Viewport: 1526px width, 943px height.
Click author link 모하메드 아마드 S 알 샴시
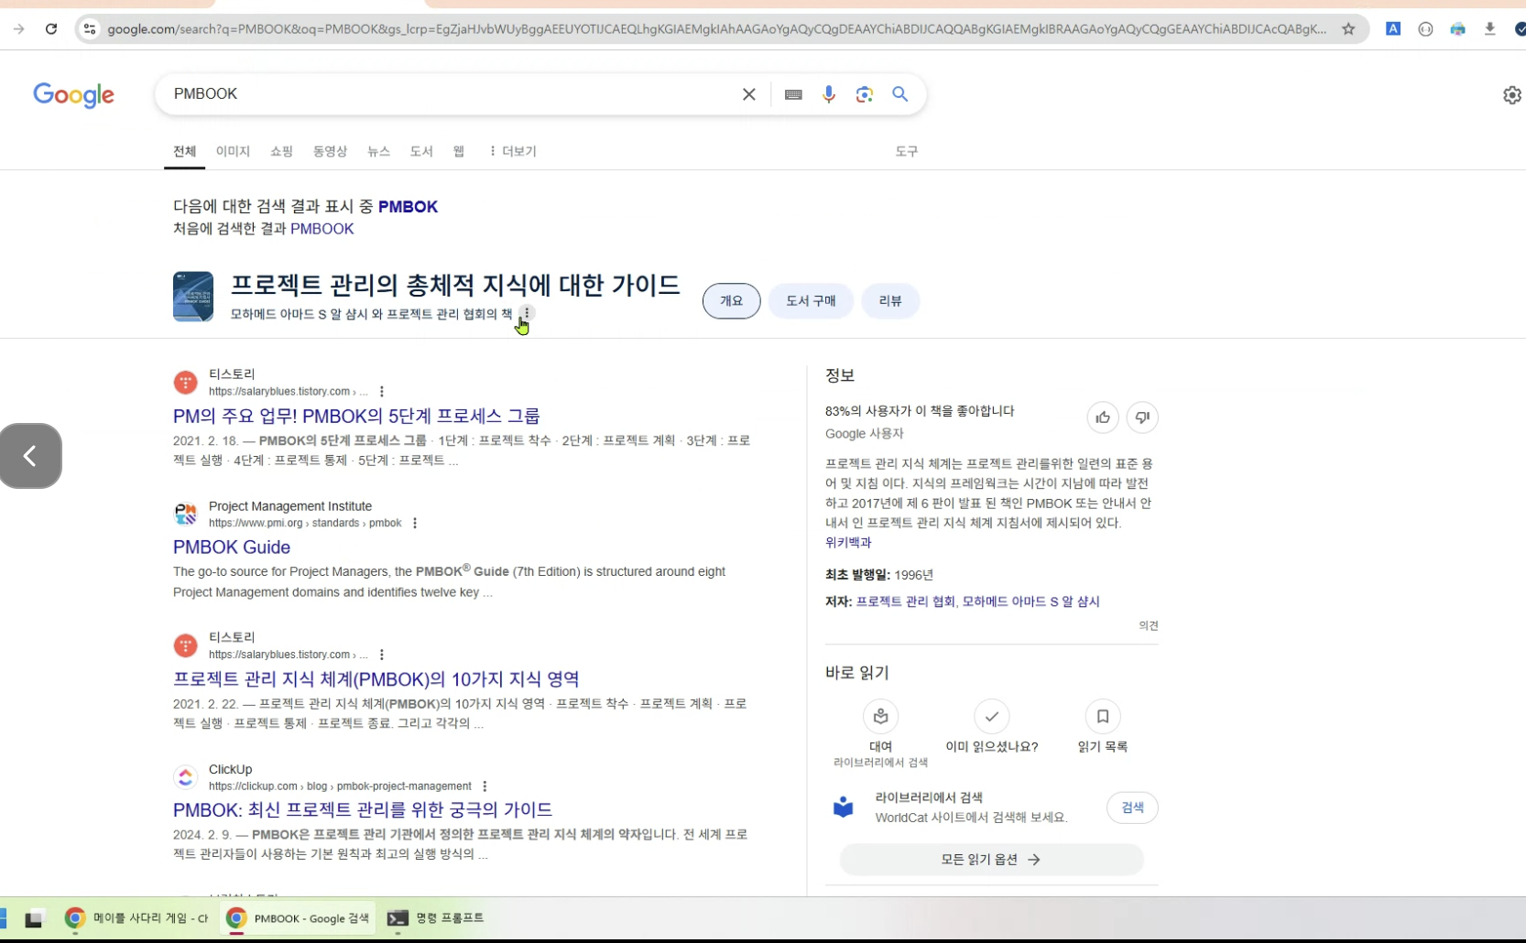(1030, 602)
